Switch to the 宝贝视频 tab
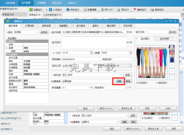184x135 pixels. [x=164, y=39]
